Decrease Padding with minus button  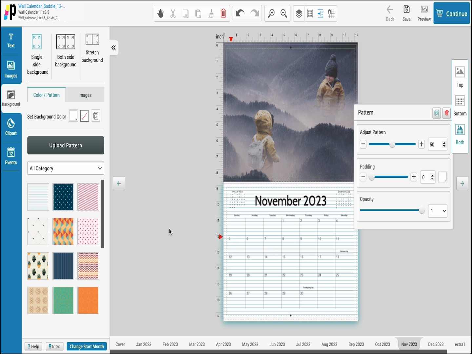click(363, 177)
